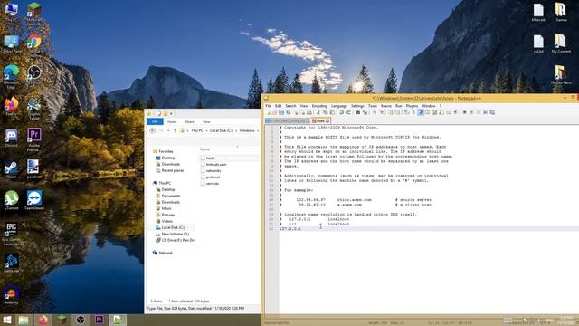The height and width of the screenshot is (326, 579).
Task: Select the lmhosts.sam file in Explorer
Action: [216, 165]
